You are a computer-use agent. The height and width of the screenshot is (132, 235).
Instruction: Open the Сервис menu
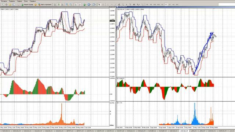pos(19,1)
